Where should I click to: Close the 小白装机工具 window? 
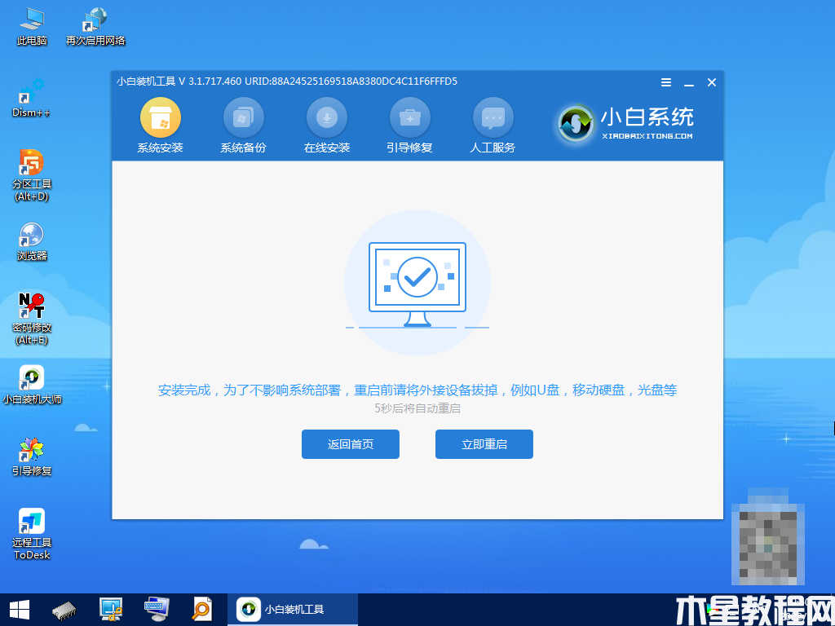[712, 82]
